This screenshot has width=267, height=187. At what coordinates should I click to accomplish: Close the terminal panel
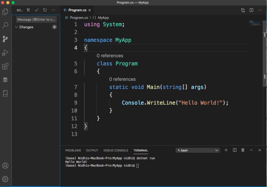[x=259, y=150]
